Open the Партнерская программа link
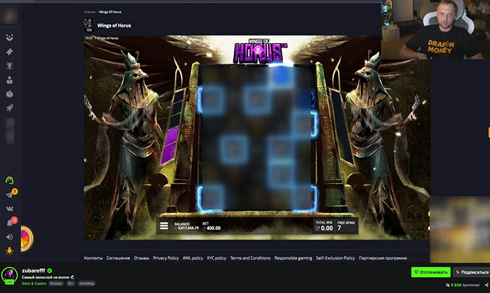The image size is (490, 293). click(x=383, y=258)
